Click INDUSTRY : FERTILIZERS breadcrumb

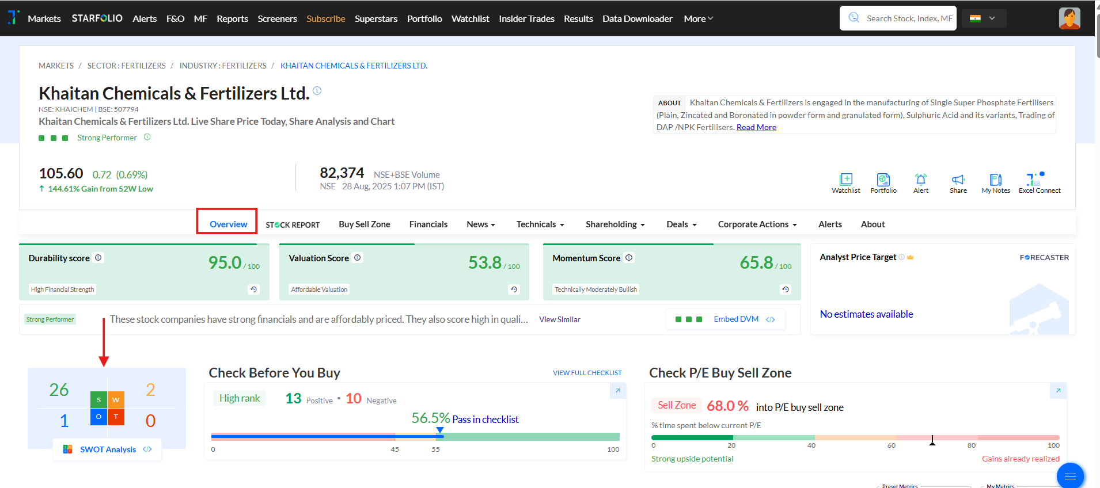223,66
